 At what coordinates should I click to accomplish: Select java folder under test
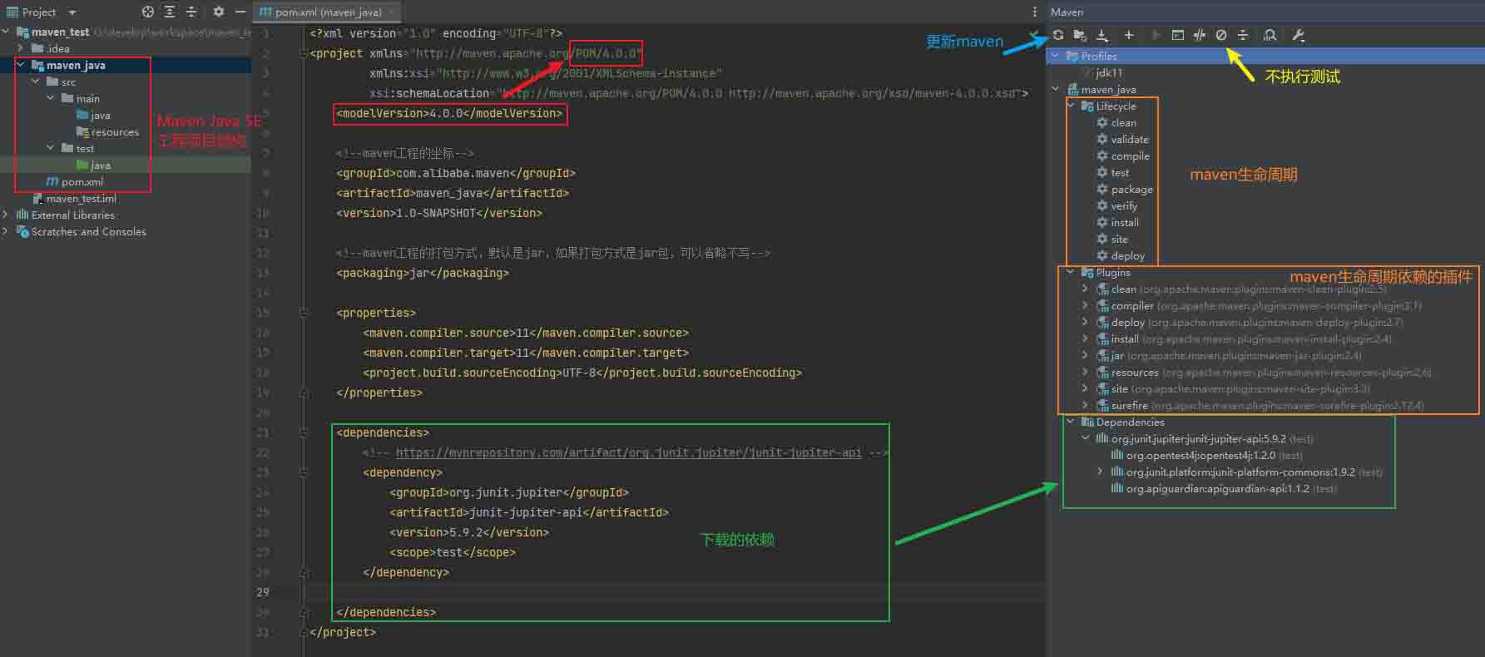[x=93, y=165]
